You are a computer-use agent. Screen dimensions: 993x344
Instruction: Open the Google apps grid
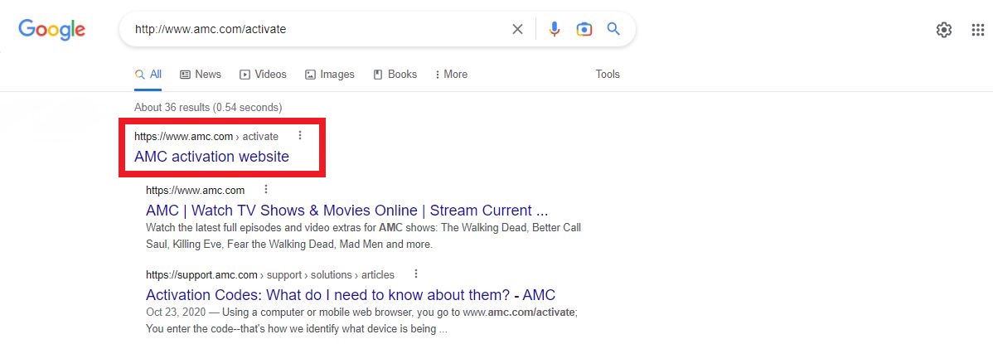click(977, 31)
